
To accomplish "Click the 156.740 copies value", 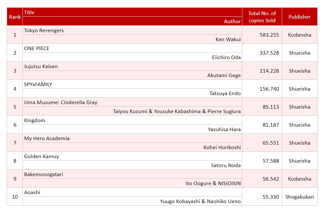I will tap(262, 89).
